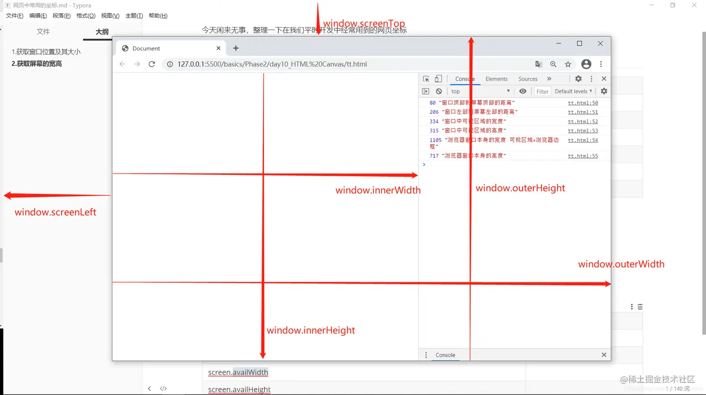
Task: Open source link tt.html:55
Action: pos(583,156)
